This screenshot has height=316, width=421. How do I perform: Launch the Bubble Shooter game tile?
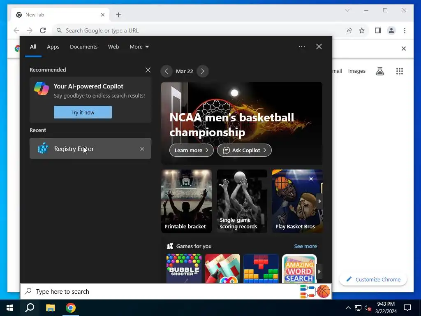[x=184, y=268]
